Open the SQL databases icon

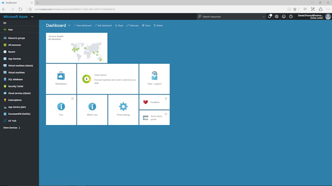click(5, 80)
